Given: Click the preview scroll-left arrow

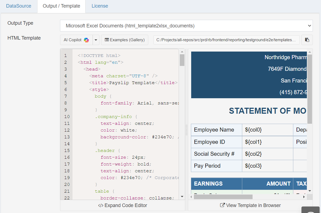Looking at the screenshot, I should click(191, 197).
